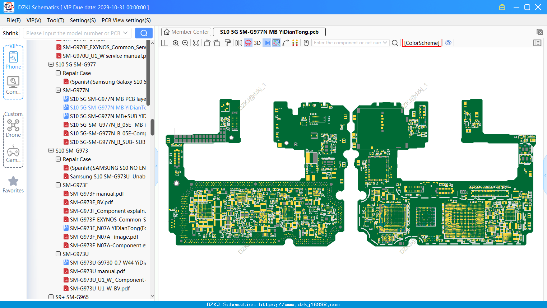Click the mirror flip board icon
The height and width of the screenshot is (308, 547).
pos(239,43)
